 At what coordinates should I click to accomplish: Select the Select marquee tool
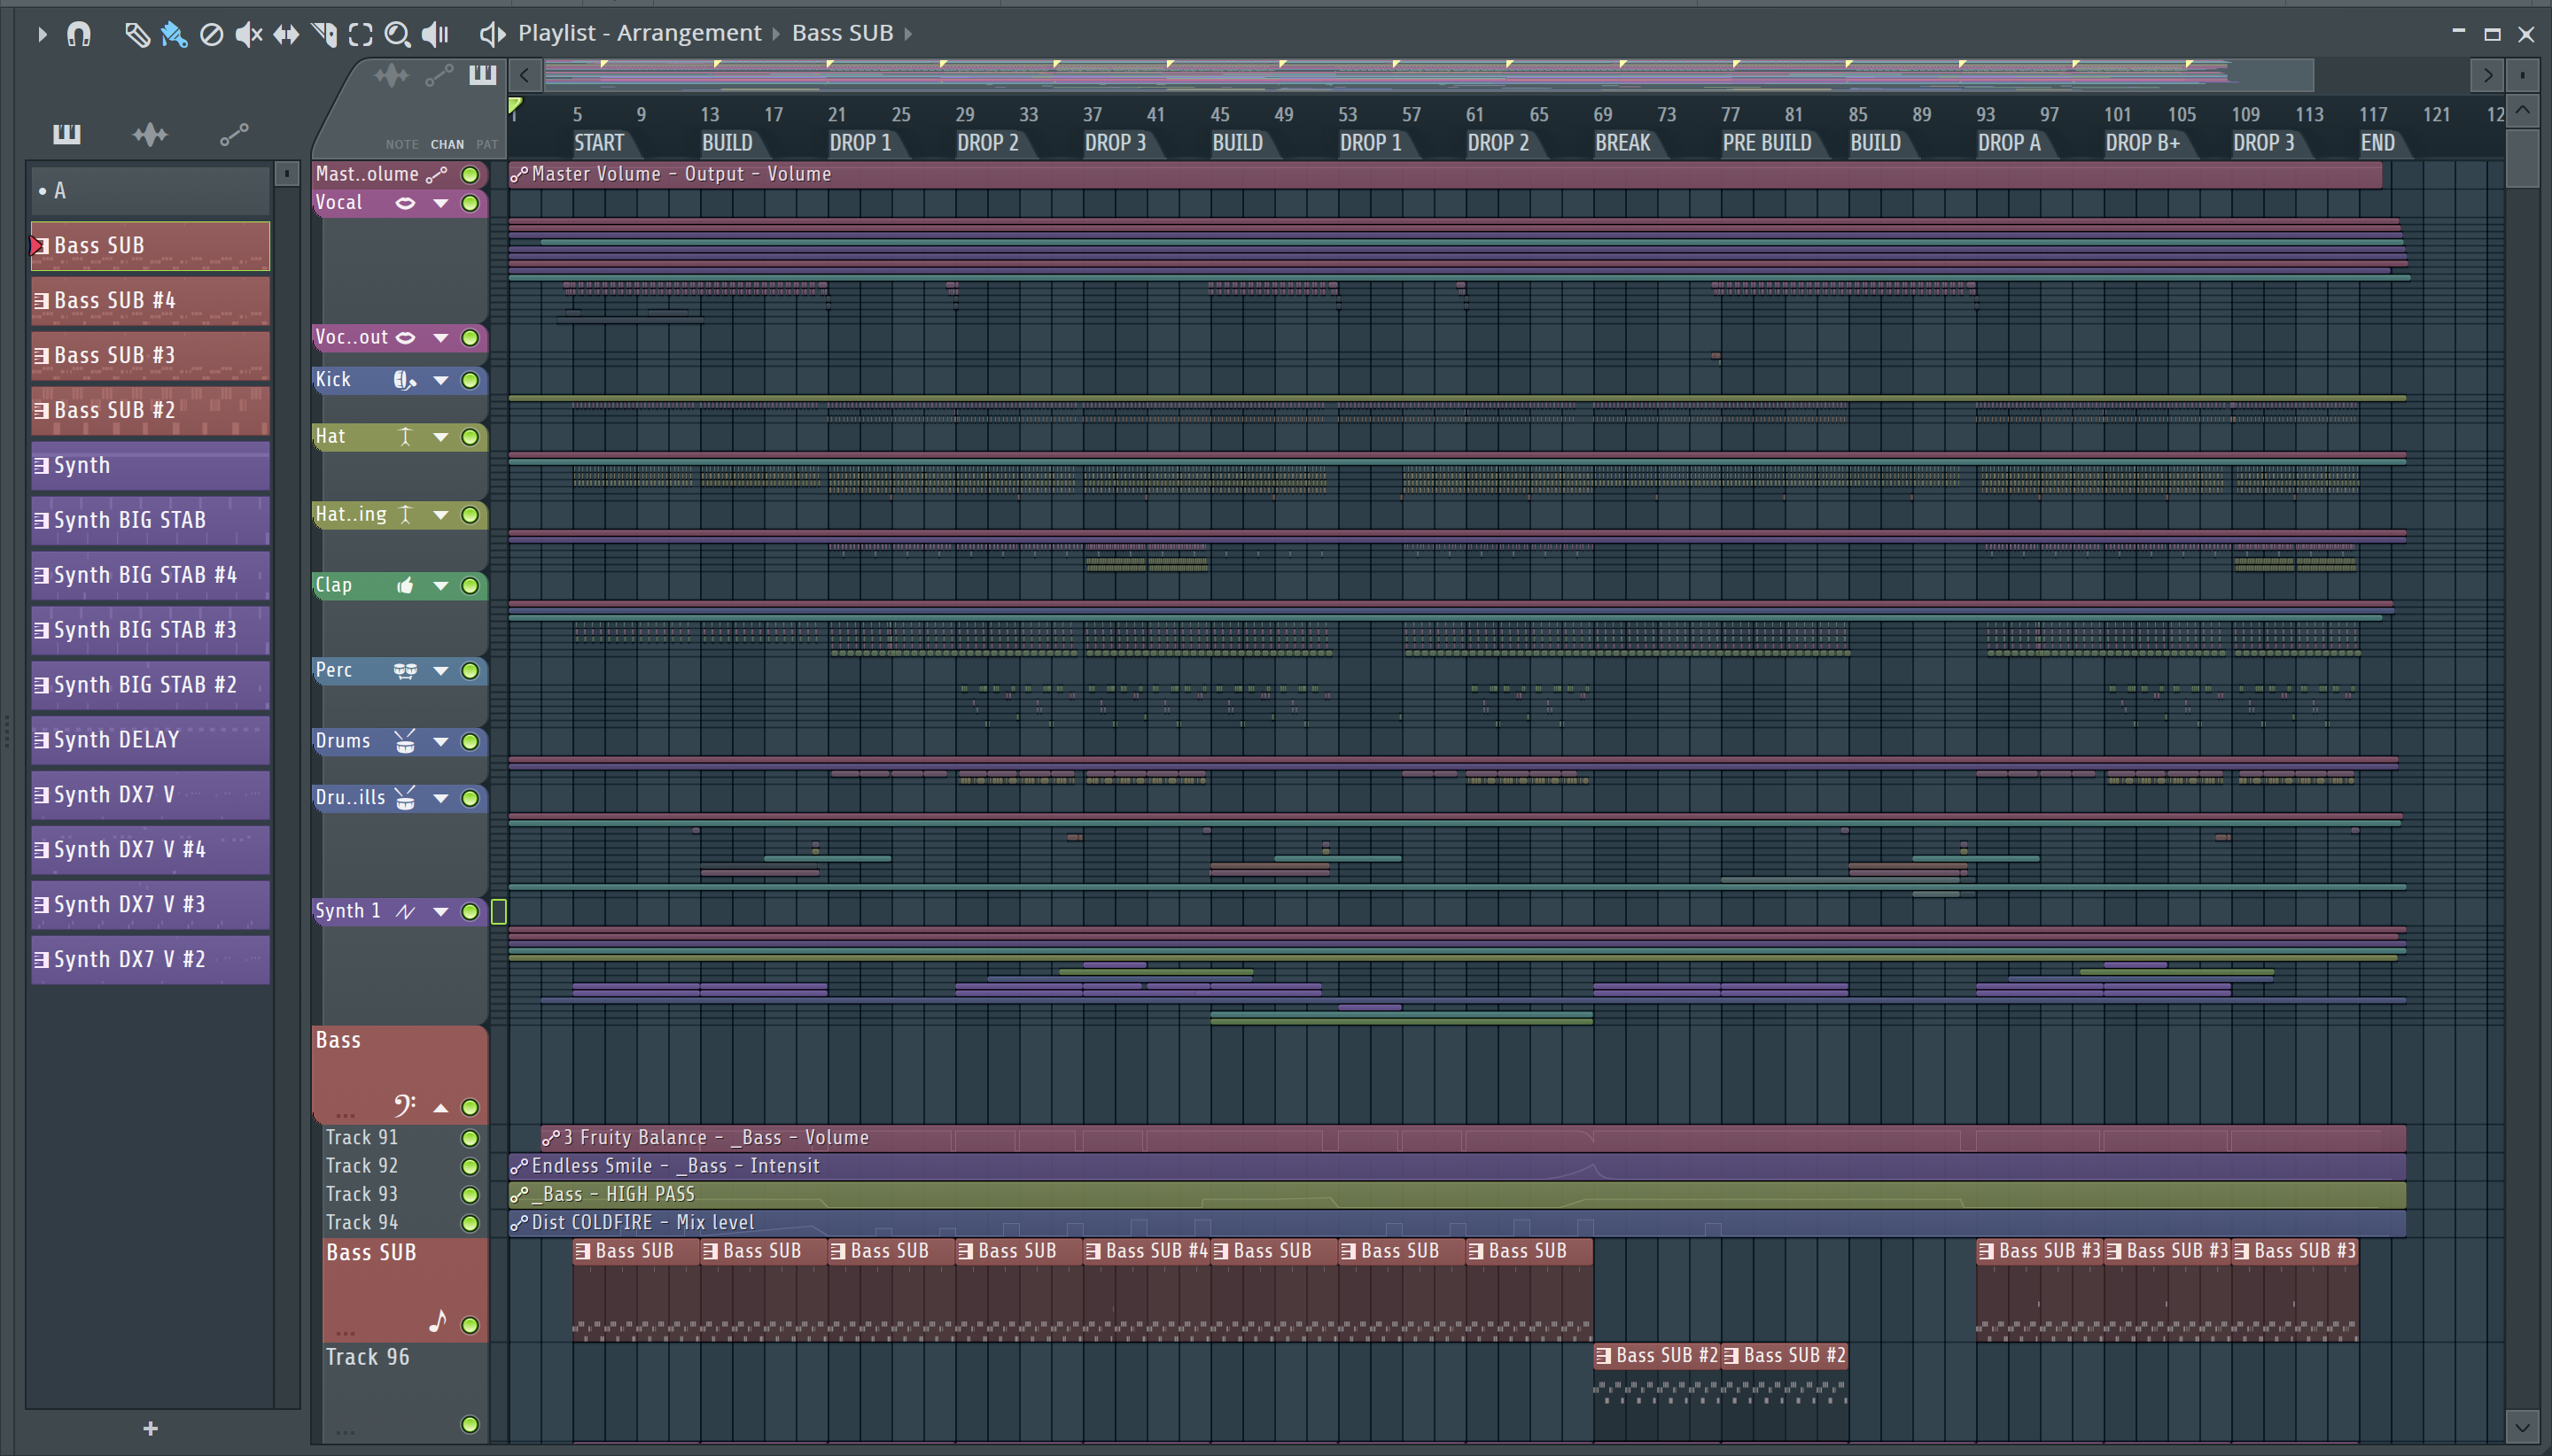pyautogui.click(x=360, y=34)
